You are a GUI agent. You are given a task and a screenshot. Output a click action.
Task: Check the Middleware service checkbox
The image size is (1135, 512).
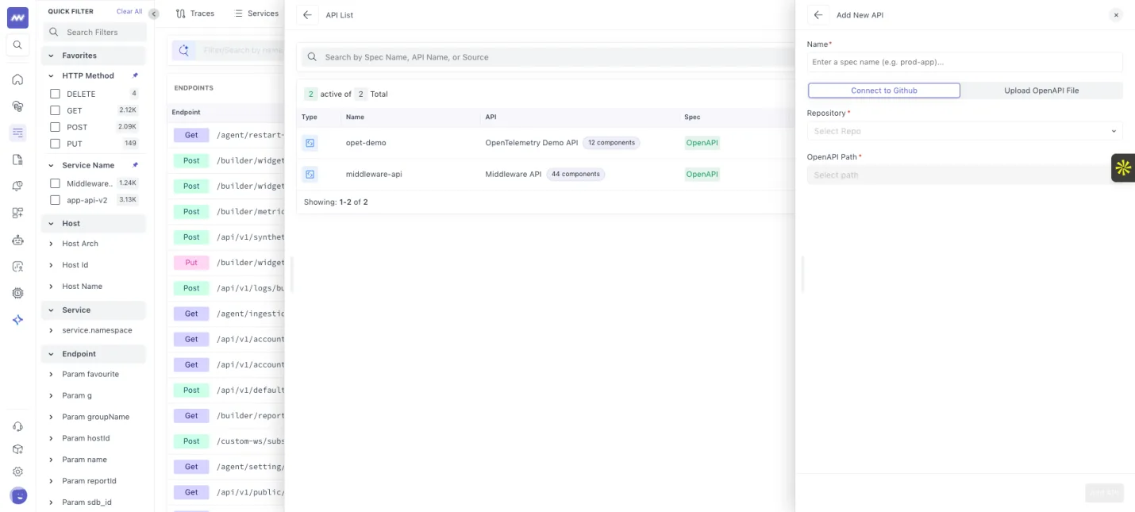(56, 183)
